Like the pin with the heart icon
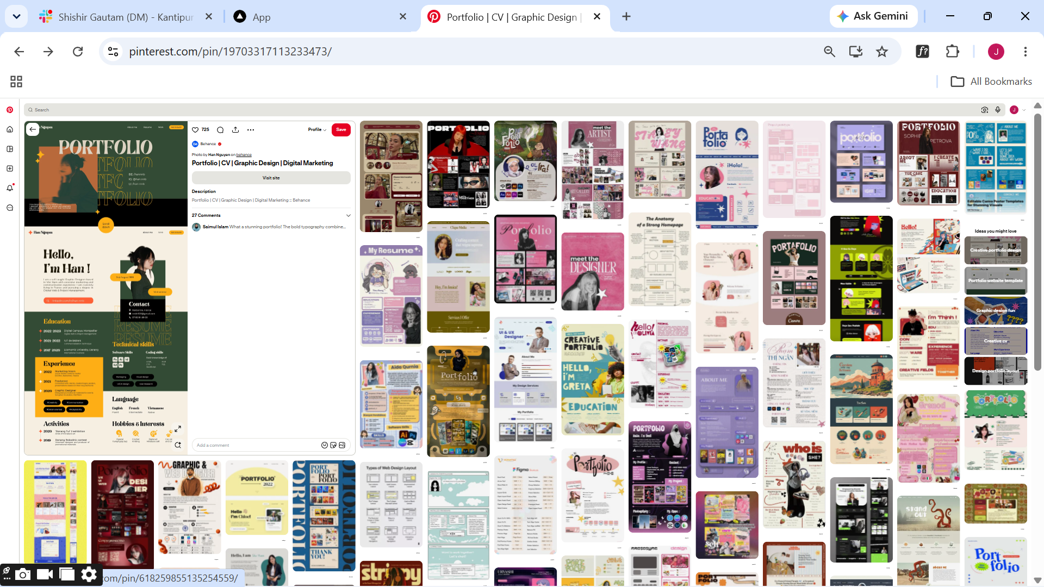This screenshot has height=587, width=1044. point(195,130)
